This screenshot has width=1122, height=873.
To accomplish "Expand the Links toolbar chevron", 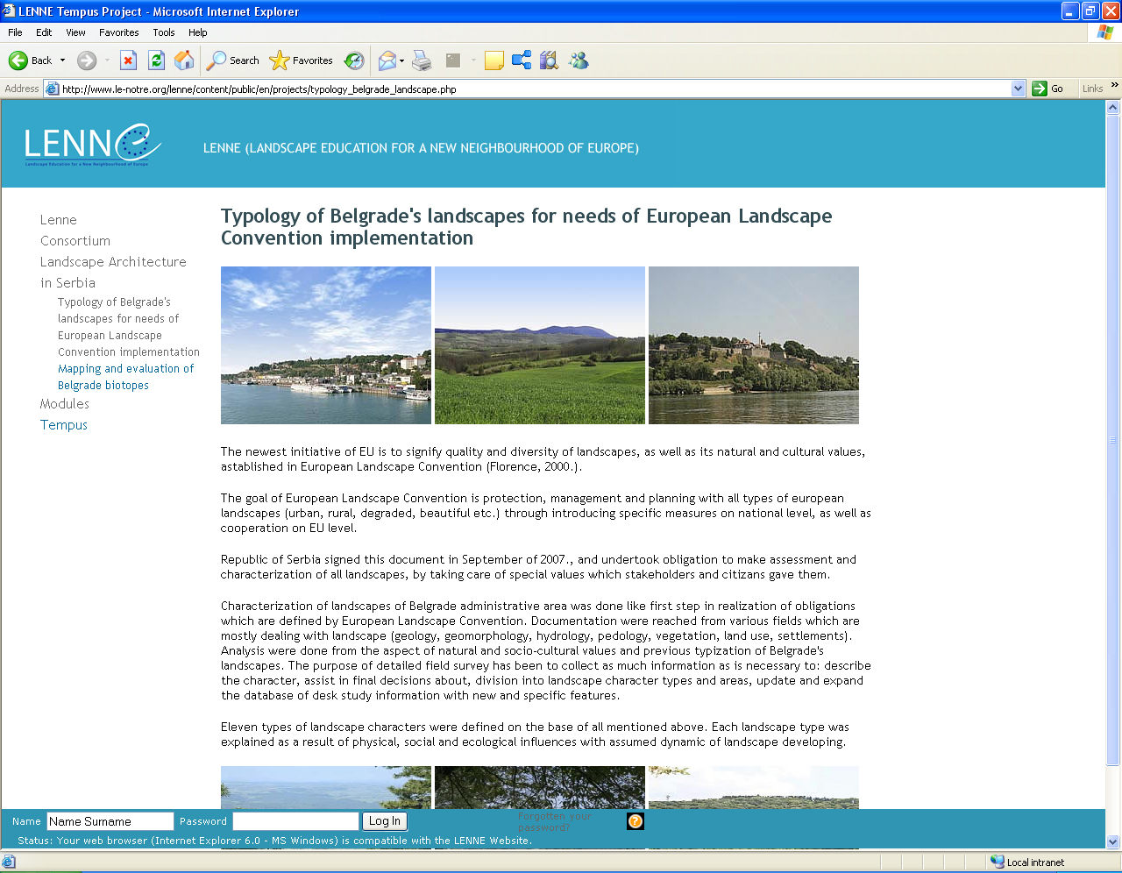I will (1114, 85).
